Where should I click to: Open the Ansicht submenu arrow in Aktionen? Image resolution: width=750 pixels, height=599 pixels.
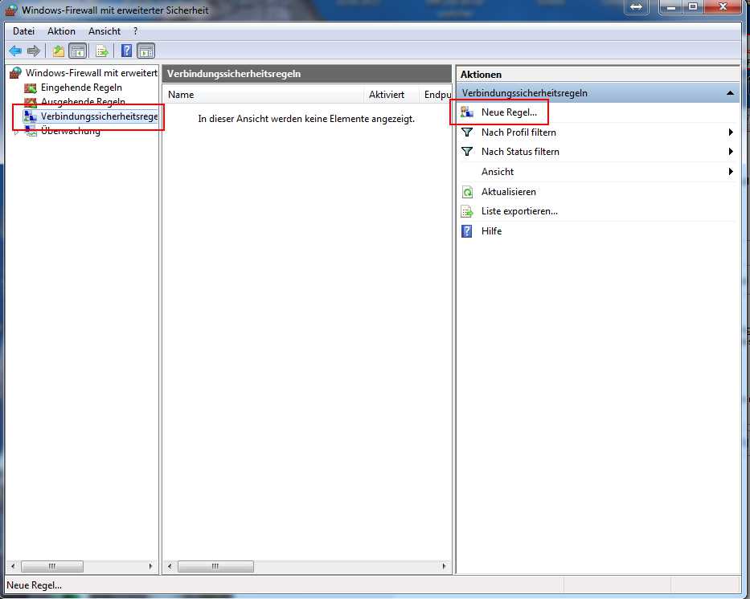[x=731, y=172]
